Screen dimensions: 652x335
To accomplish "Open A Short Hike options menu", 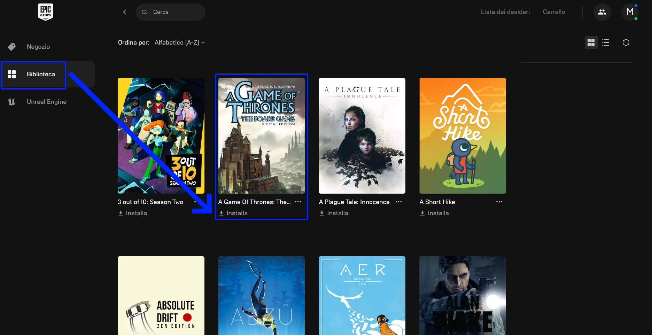I will click(x=499, y=202).
